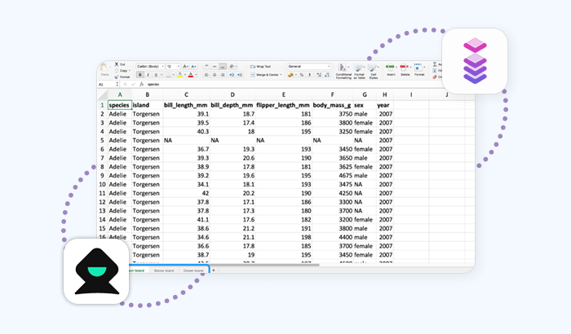Click the AutoSum sigma icon
Viewport: 571px width, 334px height.
[x=435, y=64]
